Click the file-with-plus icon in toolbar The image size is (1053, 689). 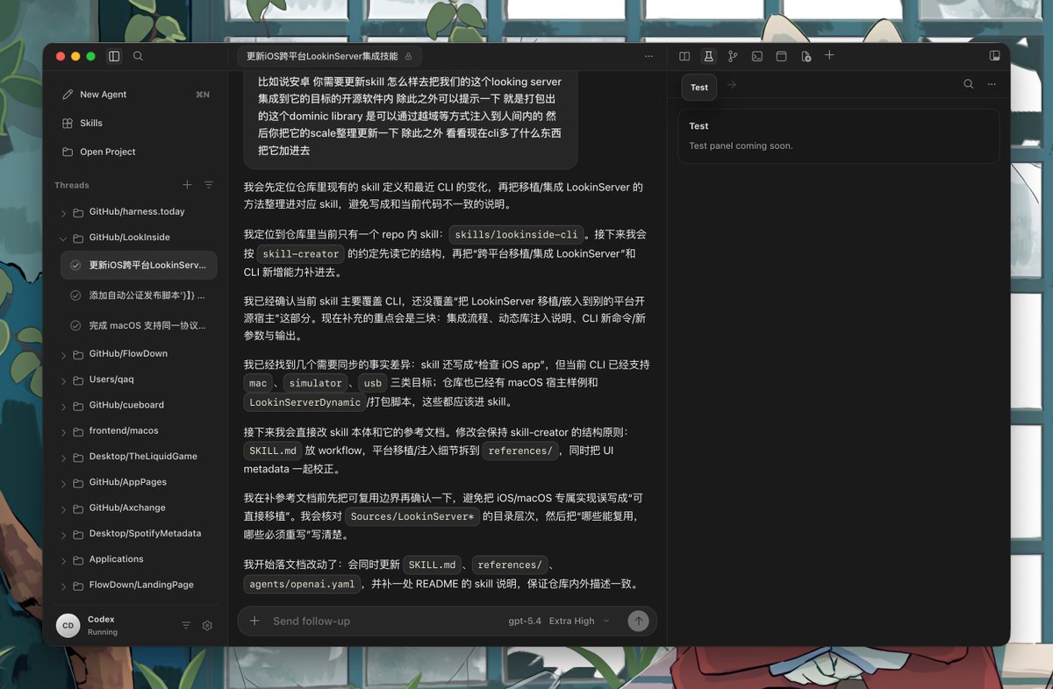click(806, 55)
